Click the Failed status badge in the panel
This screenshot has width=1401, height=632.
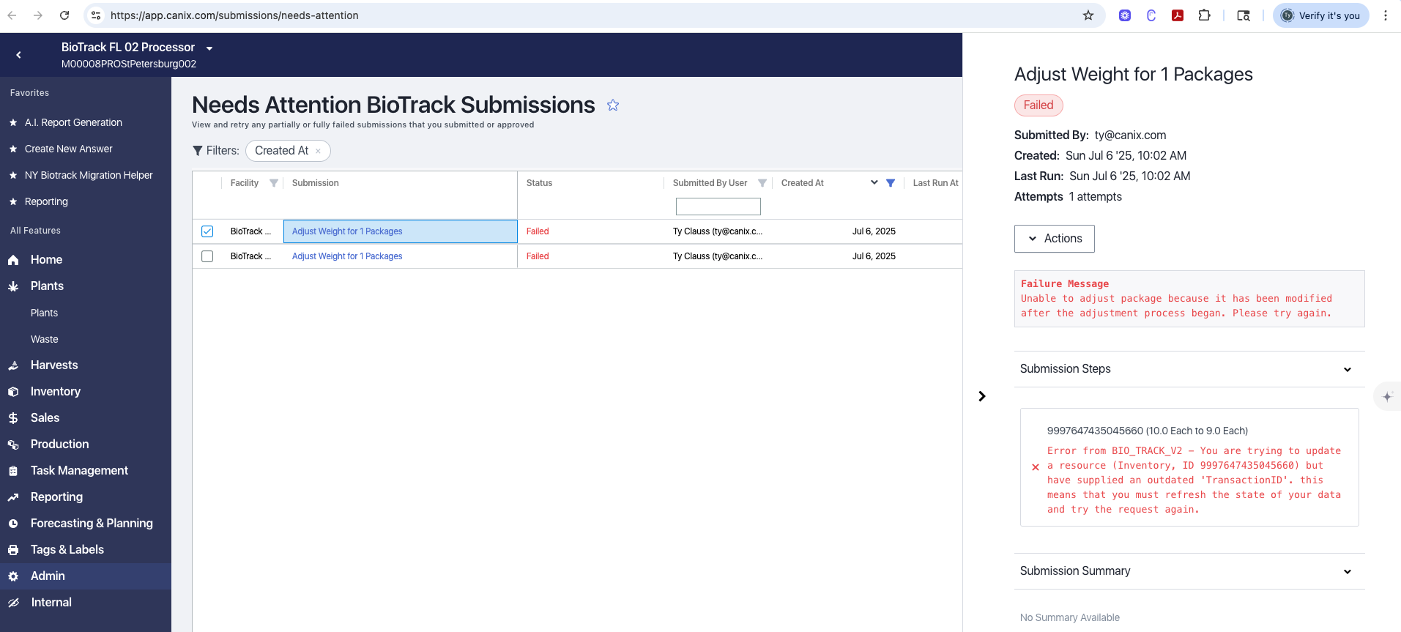[1038, 105]
